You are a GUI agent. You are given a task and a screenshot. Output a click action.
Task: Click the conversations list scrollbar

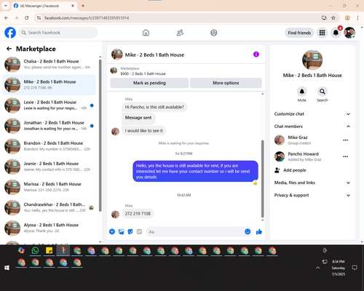[x=100, y=135]
